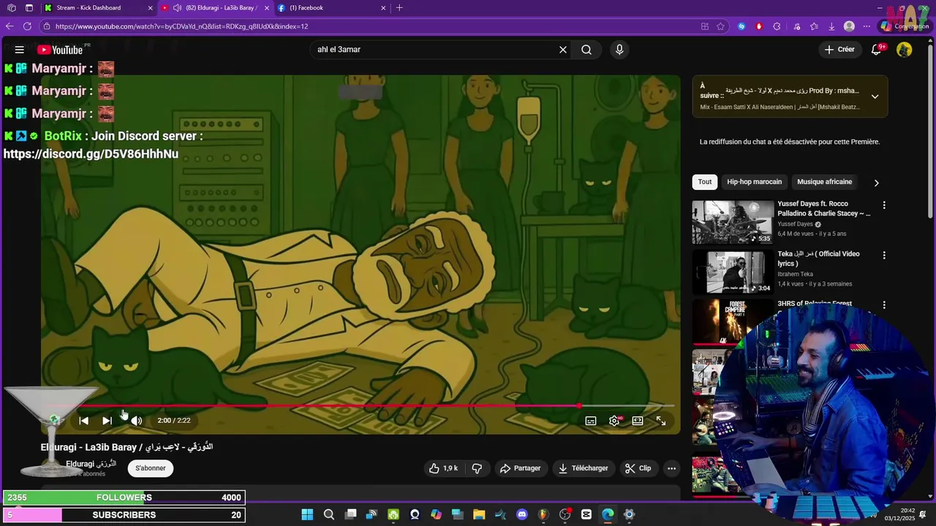Reload the current page
This screenshot has height=526, width=936.
[x=27, y=26]
